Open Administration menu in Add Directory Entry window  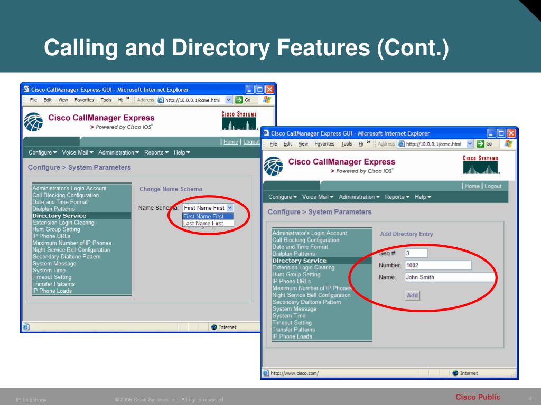point(359,197)
